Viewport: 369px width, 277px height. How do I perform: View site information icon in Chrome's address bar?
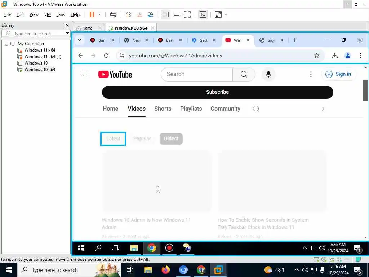122,56
